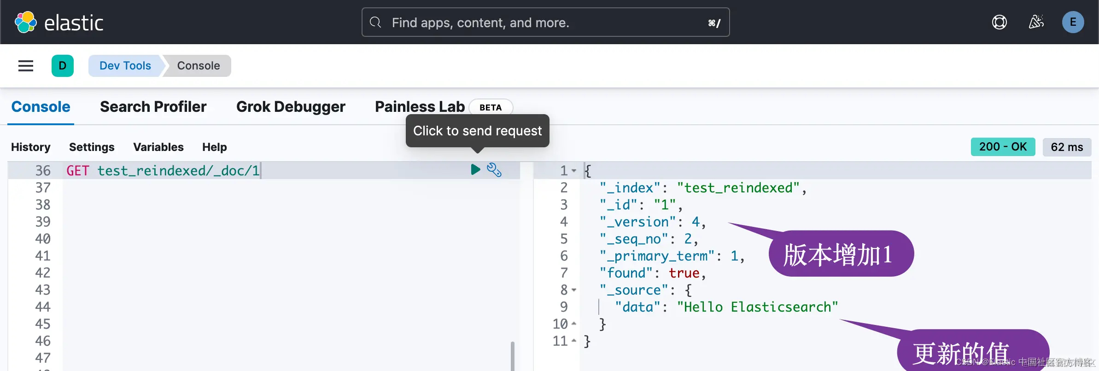This screenshot has height=371, width=1099.
Task: Click the Elastic logo
Action: click(x=59, y=22)
